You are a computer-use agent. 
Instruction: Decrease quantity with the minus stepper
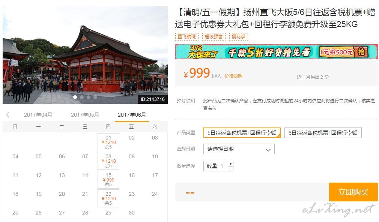click(231, 169)
